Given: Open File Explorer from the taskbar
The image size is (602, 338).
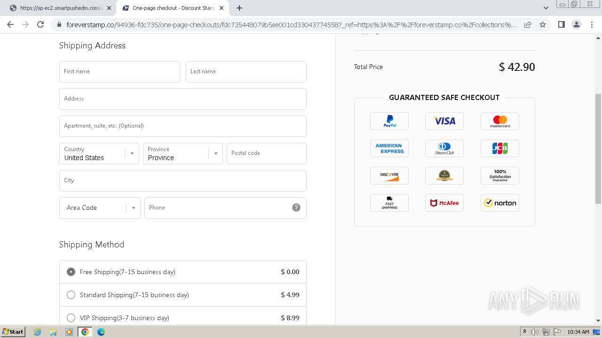Looking at the screenshot, I should point(53,332).
